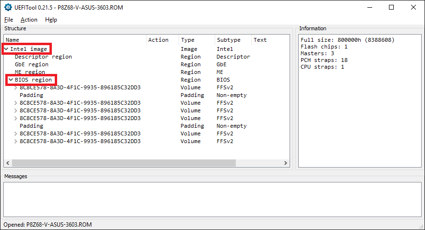The image size is (425, 230).
Task: Select the Descriptor region row
Action: click(x=43, y=57)
